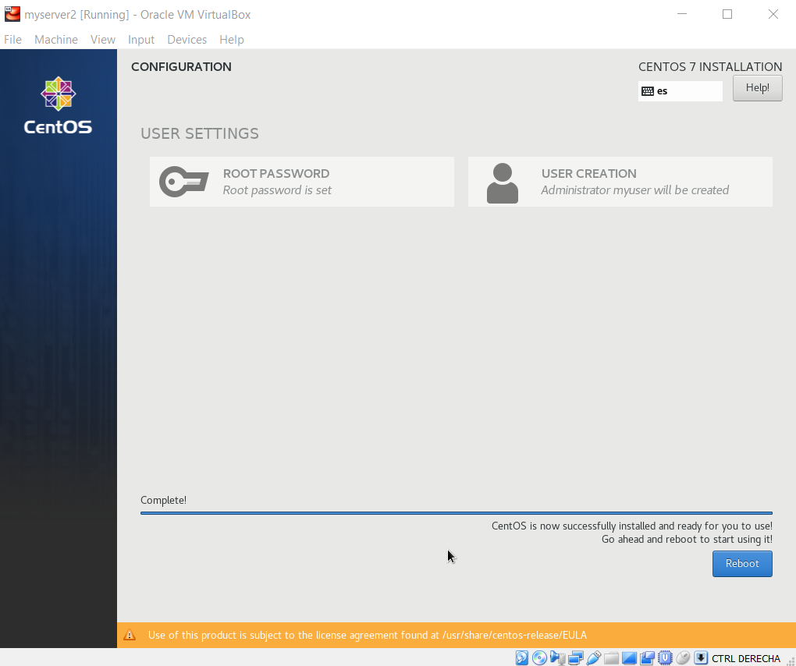Open the ROOT PASSWORD setting
Image resolution: width=796 pixels, height=666 pixels.
click(301, 182)
